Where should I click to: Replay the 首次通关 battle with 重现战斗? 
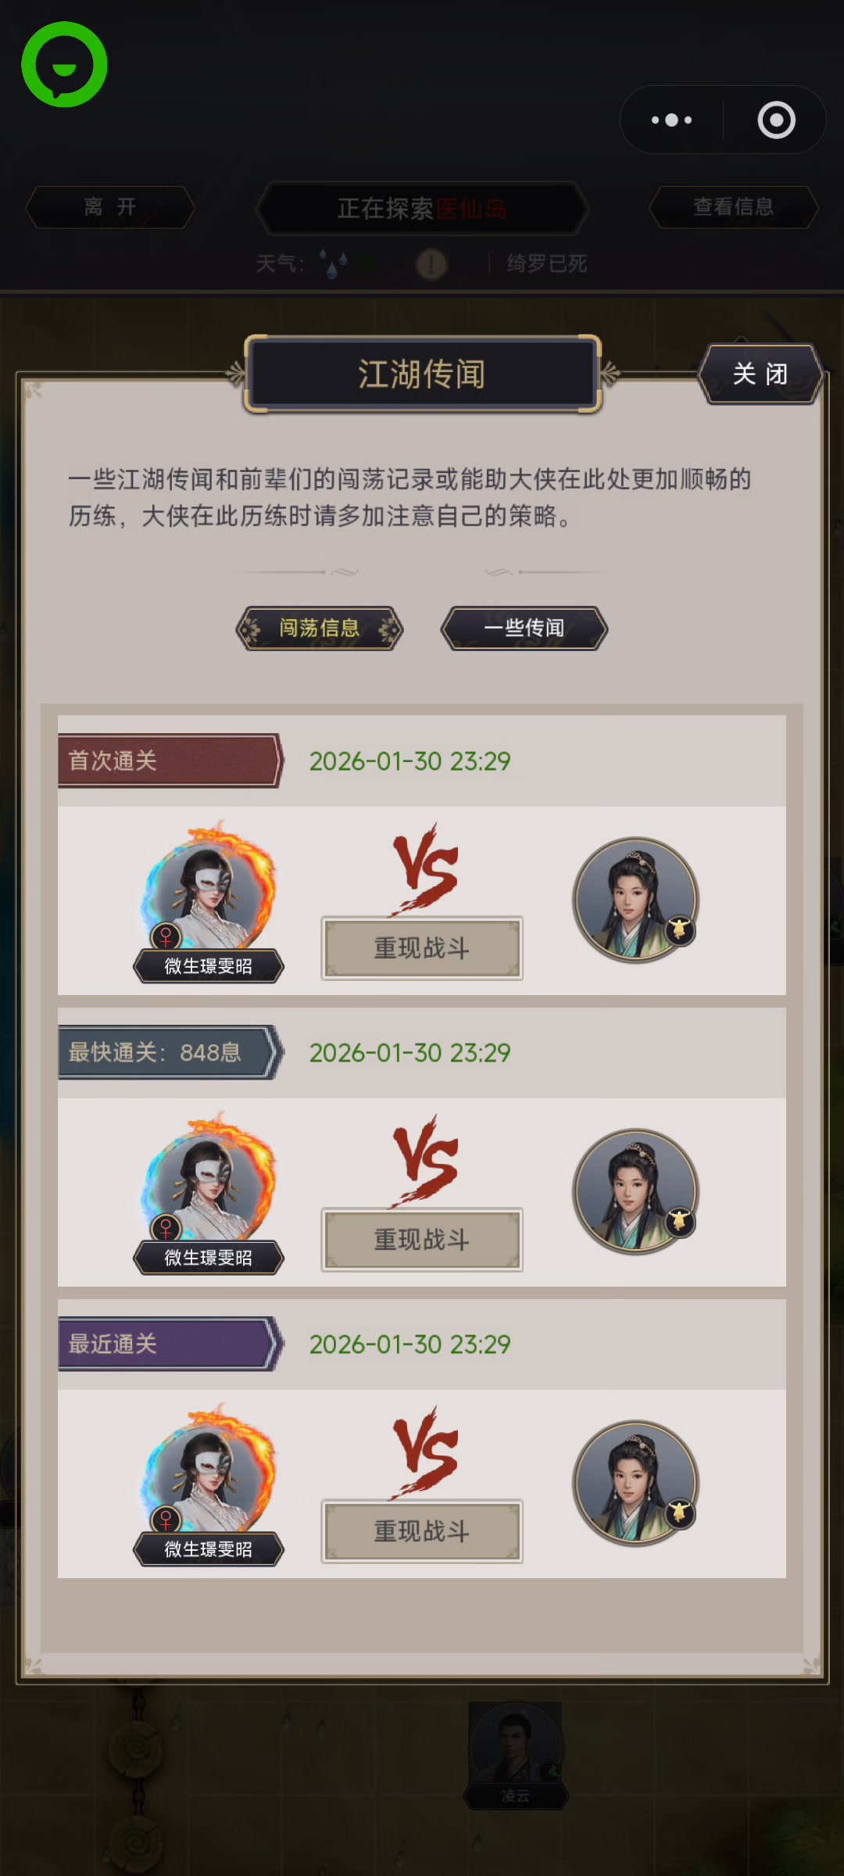[x=422, y=948]
